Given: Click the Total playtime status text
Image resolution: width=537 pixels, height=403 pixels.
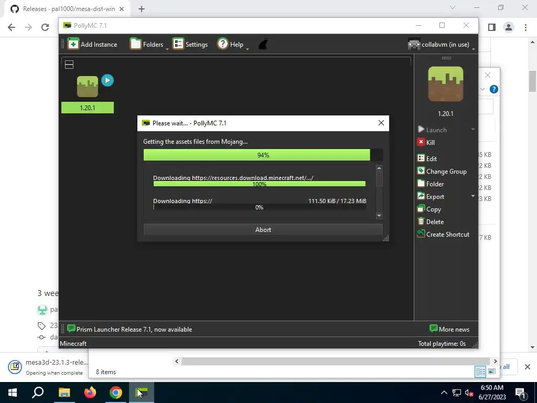Looking at the screenshot, I should pyautogui.click(x=442, y=343).
